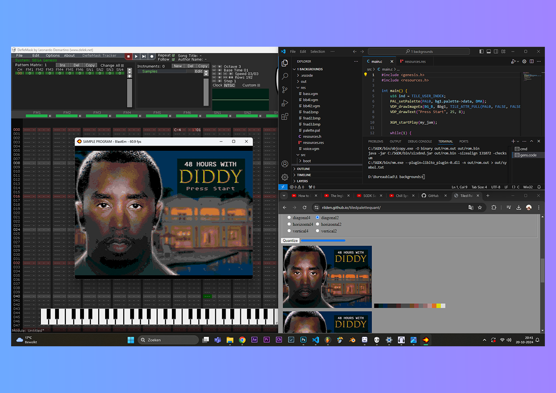Reload the Chrome page
The image size is (556, 393).
click(305, 208)
